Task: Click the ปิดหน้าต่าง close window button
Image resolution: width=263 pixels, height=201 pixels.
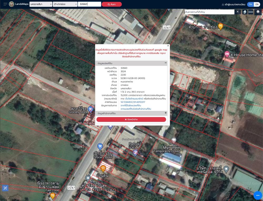Action: tap(131, 119)
